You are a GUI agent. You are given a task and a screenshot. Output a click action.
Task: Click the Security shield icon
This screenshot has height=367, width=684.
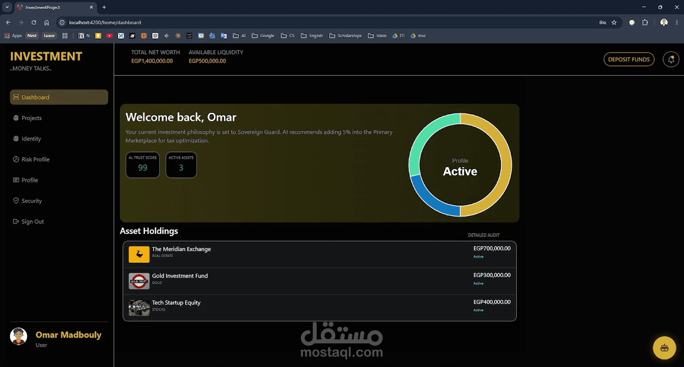click(x=16, y=201)
